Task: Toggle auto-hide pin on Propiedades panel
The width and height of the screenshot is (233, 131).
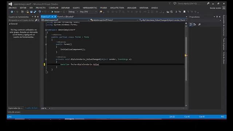Action: (217, 17)
